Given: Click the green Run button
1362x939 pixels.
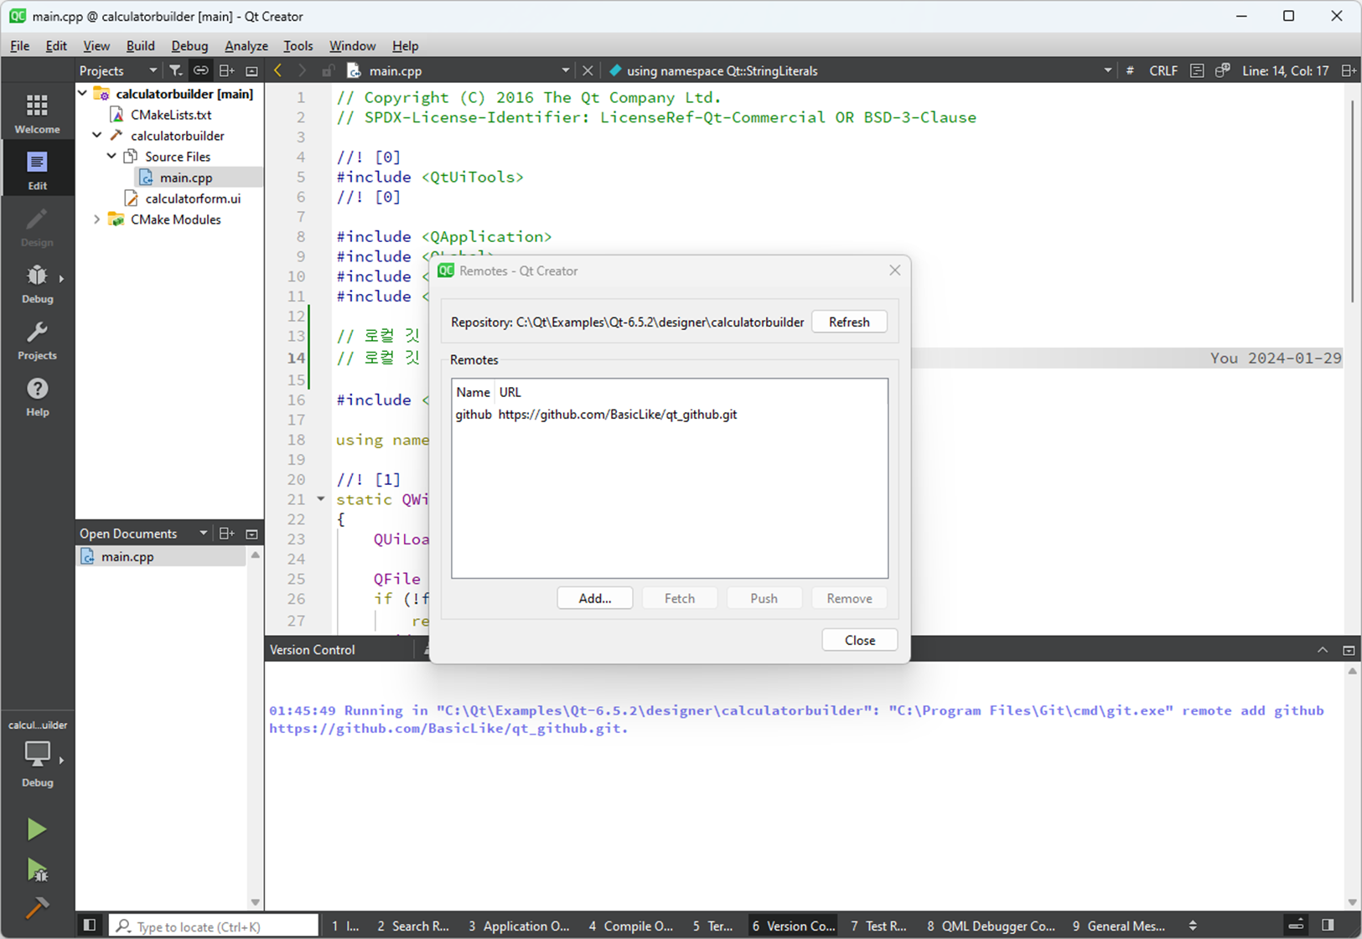Looking at the screenshot, I should 36,829.
